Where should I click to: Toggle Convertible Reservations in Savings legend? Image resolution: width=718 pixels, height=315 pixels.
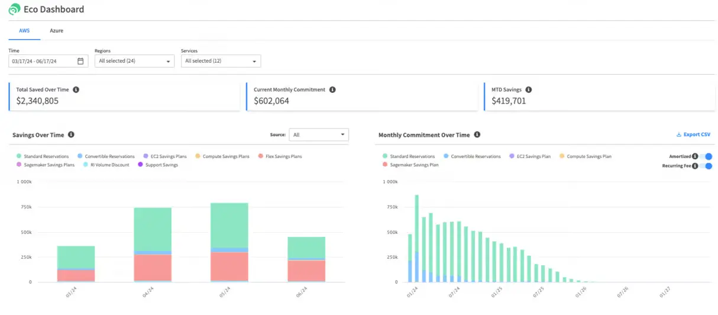[106, 156]
